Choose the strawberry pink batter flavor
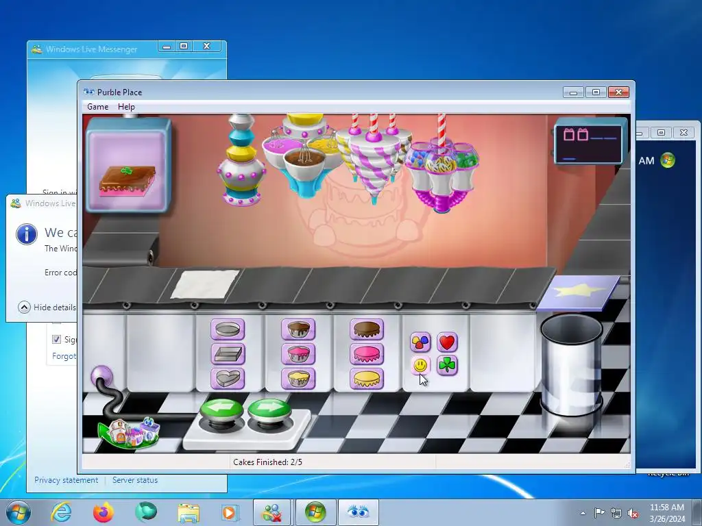Screen dimensions: 702x526 pyautogui.click(x=298, y=354)
